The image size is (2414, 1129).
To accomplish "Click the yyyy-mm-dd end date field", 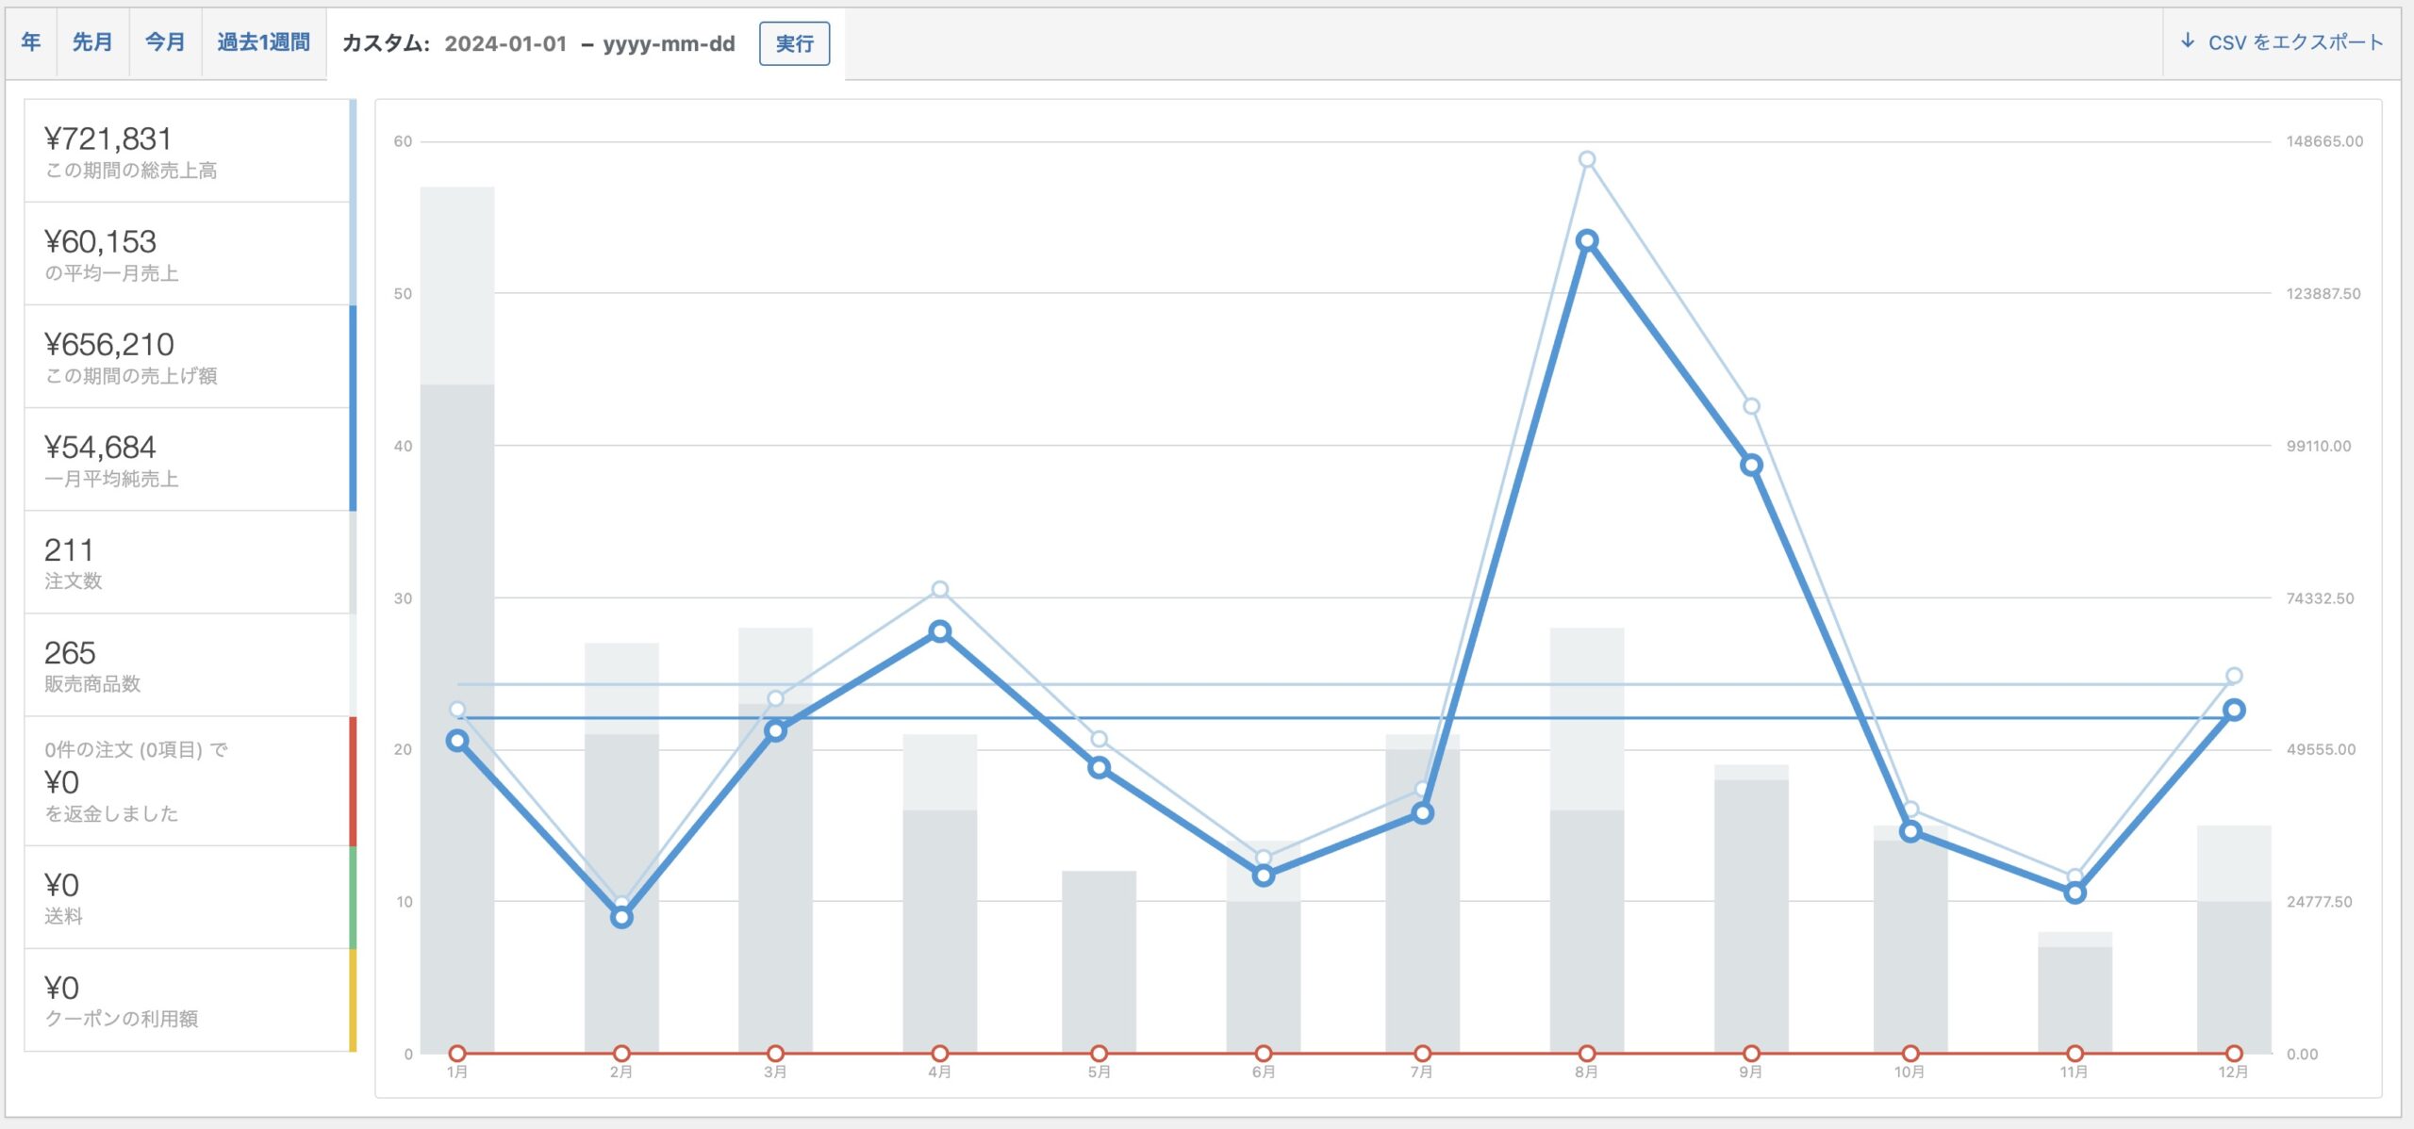I will 669,44.
